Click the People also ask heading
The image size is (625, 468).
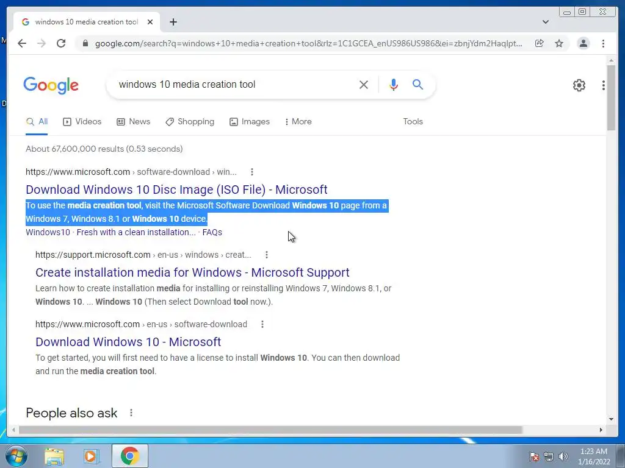click(72, 413)
